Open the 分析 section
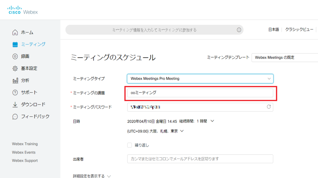Image resolution: width=318 pixels, height=178 pixels. tap(25, 80)
